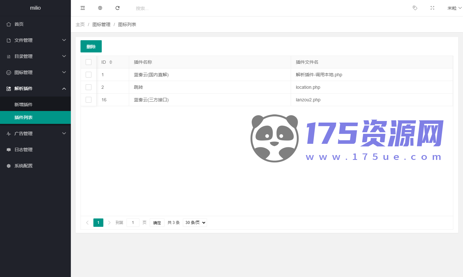Click the file icon beside 文件管理
Screen dimensions: 463x277
point(9,40)
